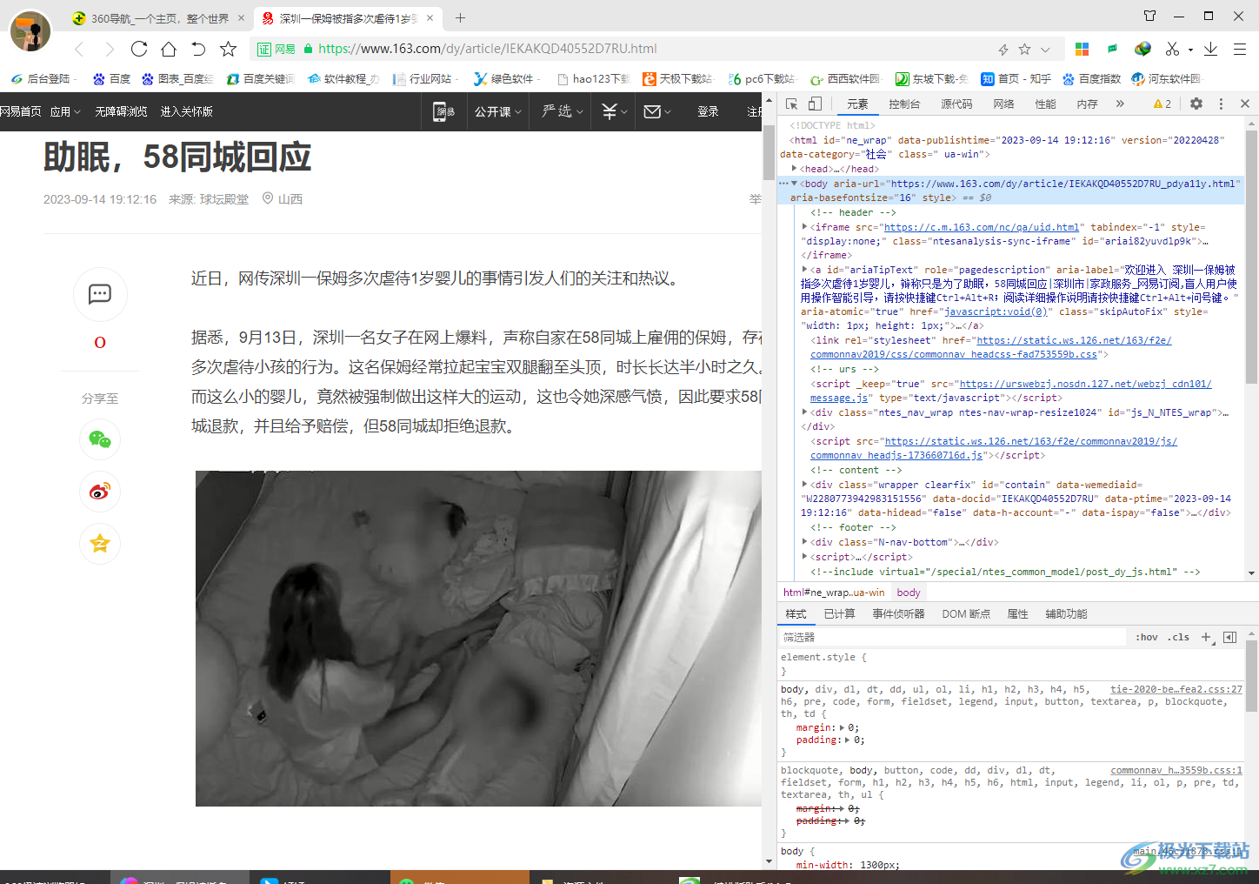Switch to the 360导航 browser tab
1259x884 pixels.
pyautogui.click(x=159, y=18)
